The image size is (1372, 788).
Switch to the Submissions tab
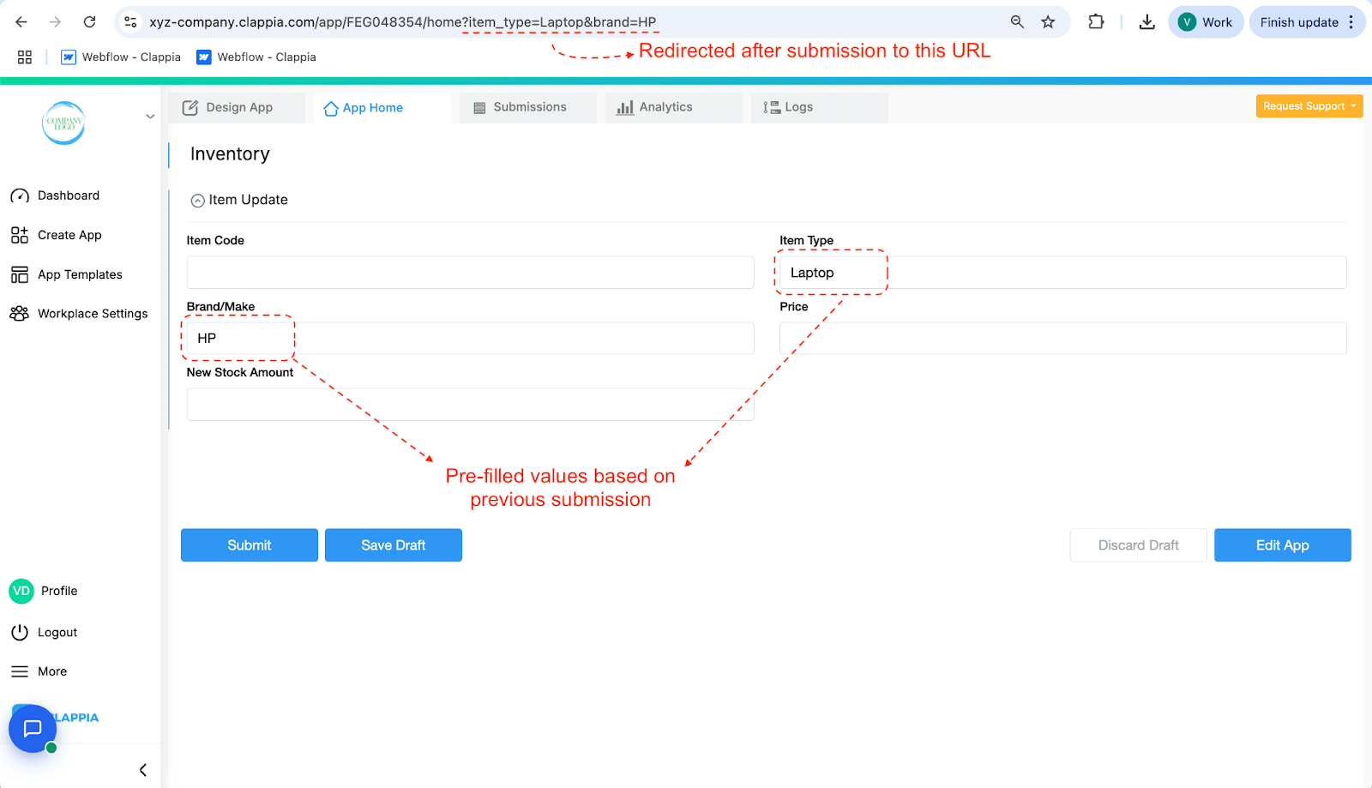click(528, 107)
